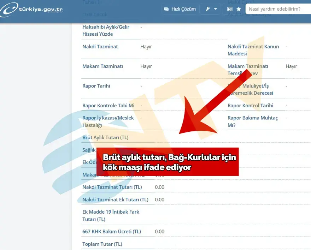Focus the 'Nasıl yardım edebilirim?' search box

278,9
